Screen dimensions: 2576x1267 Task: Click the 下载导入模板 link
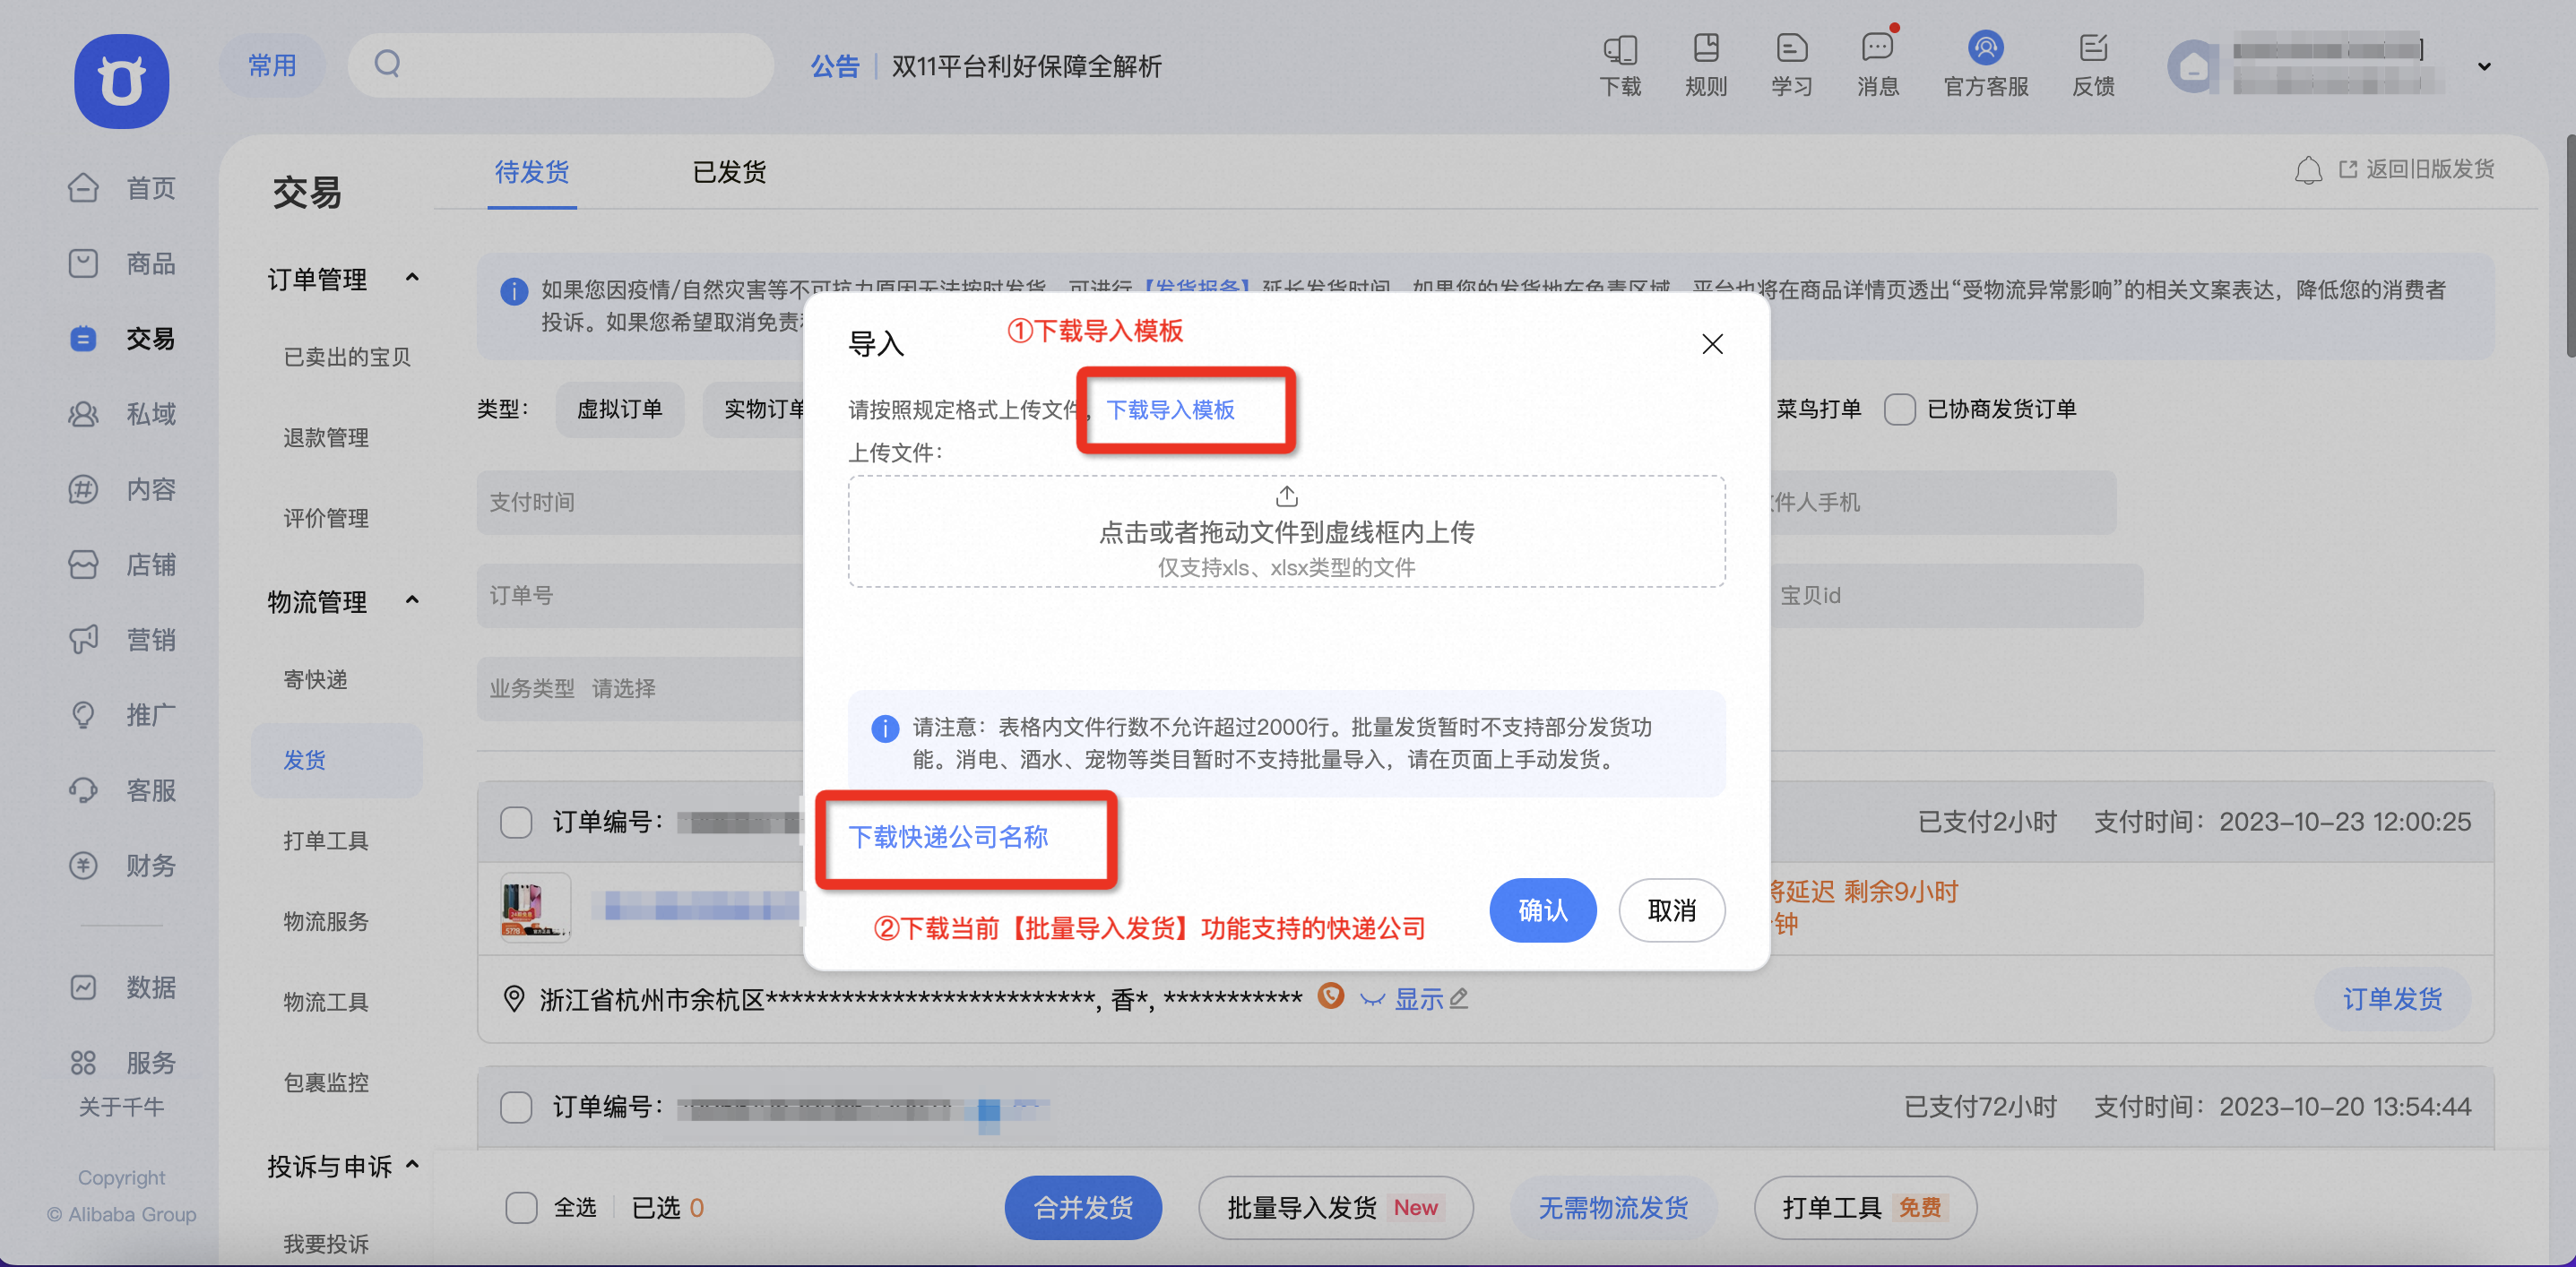click(x=1170, y=410)
